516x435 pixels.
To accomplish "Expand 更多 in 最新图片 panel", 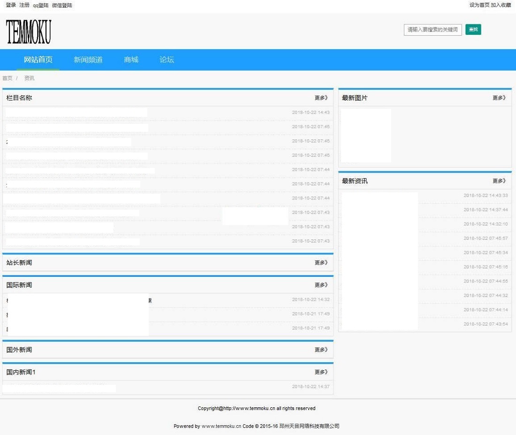I will 499,98.
